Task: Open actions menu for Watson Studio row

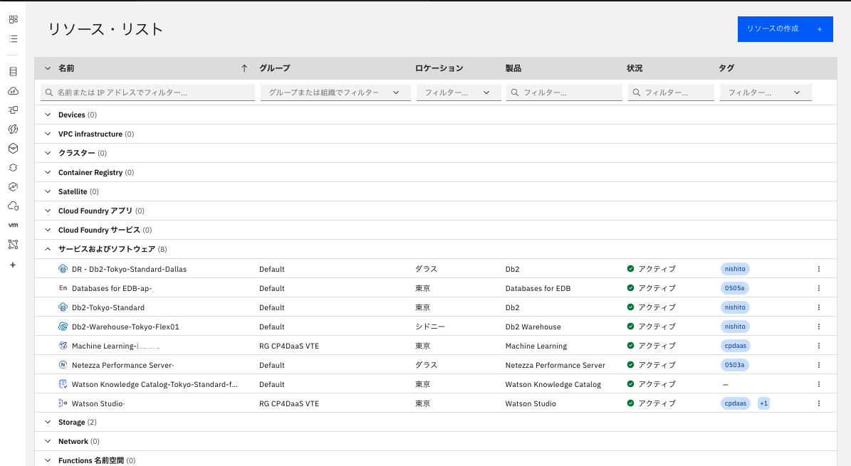Action: [x=819, y=403]
